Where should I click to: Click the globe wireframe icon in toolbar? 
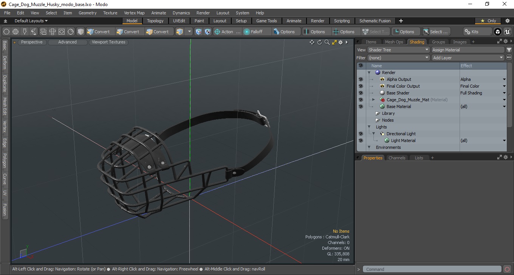click(15, 32)
